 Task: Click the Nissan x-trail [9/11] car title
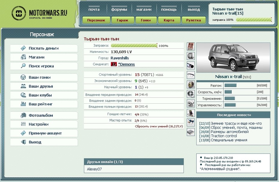click(x=233, y=77)
